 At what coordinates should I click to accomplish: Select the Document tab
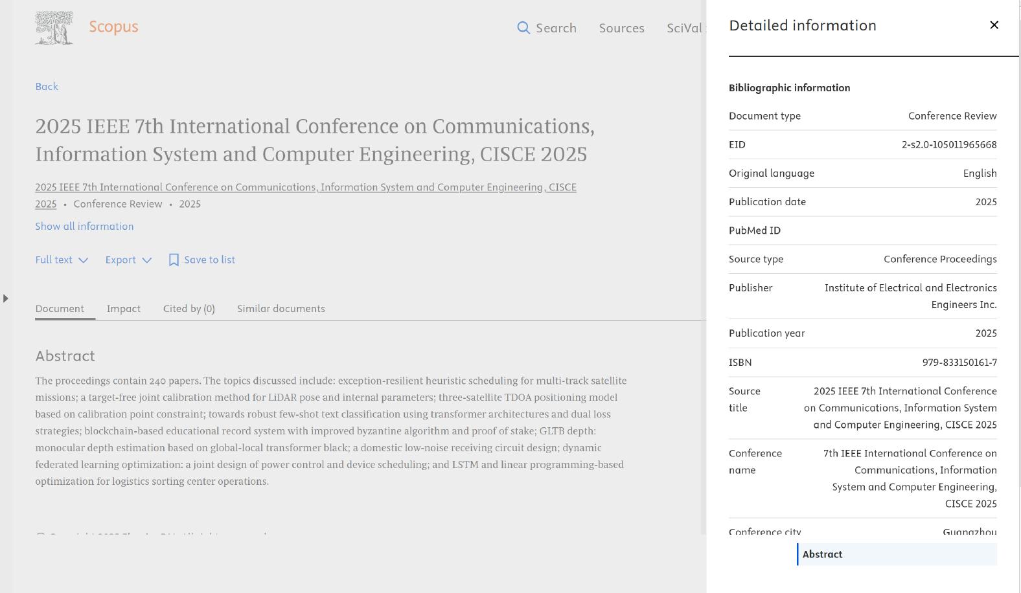(x=60, y=309)
